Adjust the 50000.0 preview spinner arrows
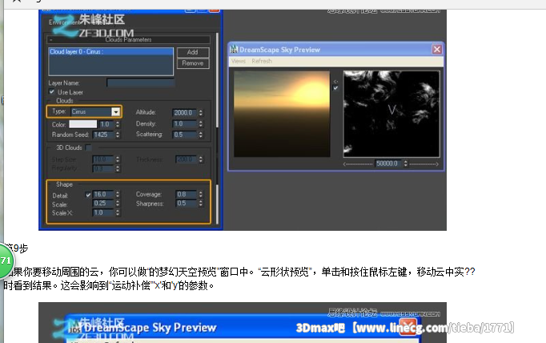Screen dimensions: 546x343 [x=406, y=163]
